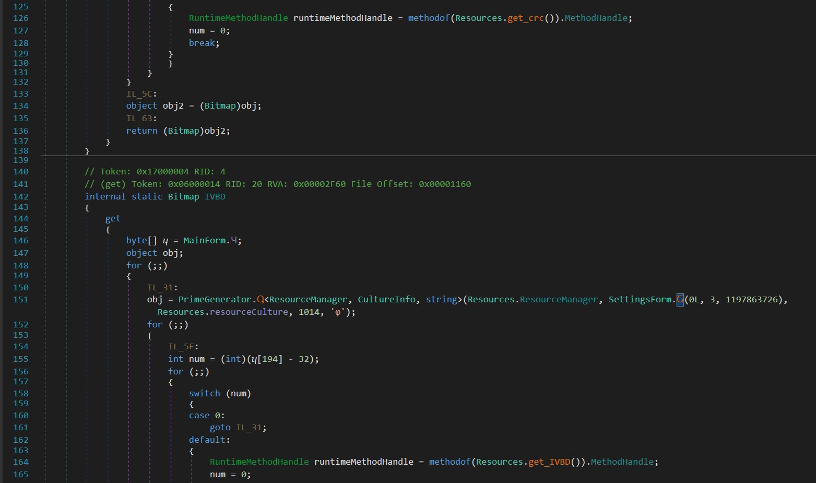
Task: Select the IL_5C label
Action: [x=139, y=94]
